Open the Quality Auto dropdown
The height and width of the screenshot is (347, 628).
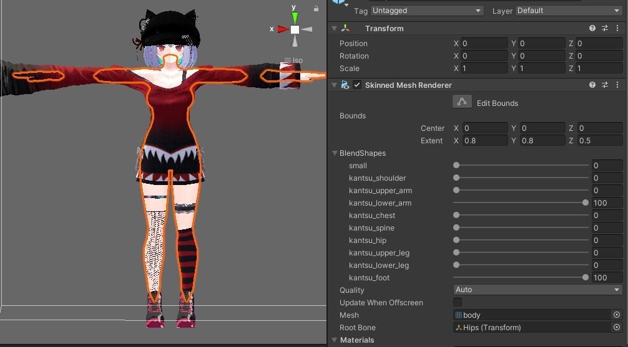[x=537, y=290]
